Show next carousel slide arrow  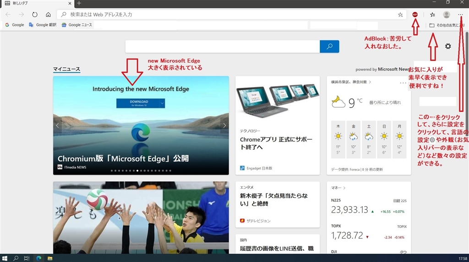(224, 126)
